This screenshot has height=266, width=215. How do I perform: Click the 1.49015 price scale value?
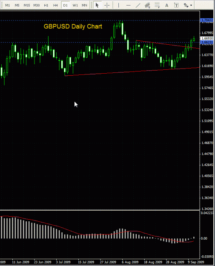coord(207,132)
